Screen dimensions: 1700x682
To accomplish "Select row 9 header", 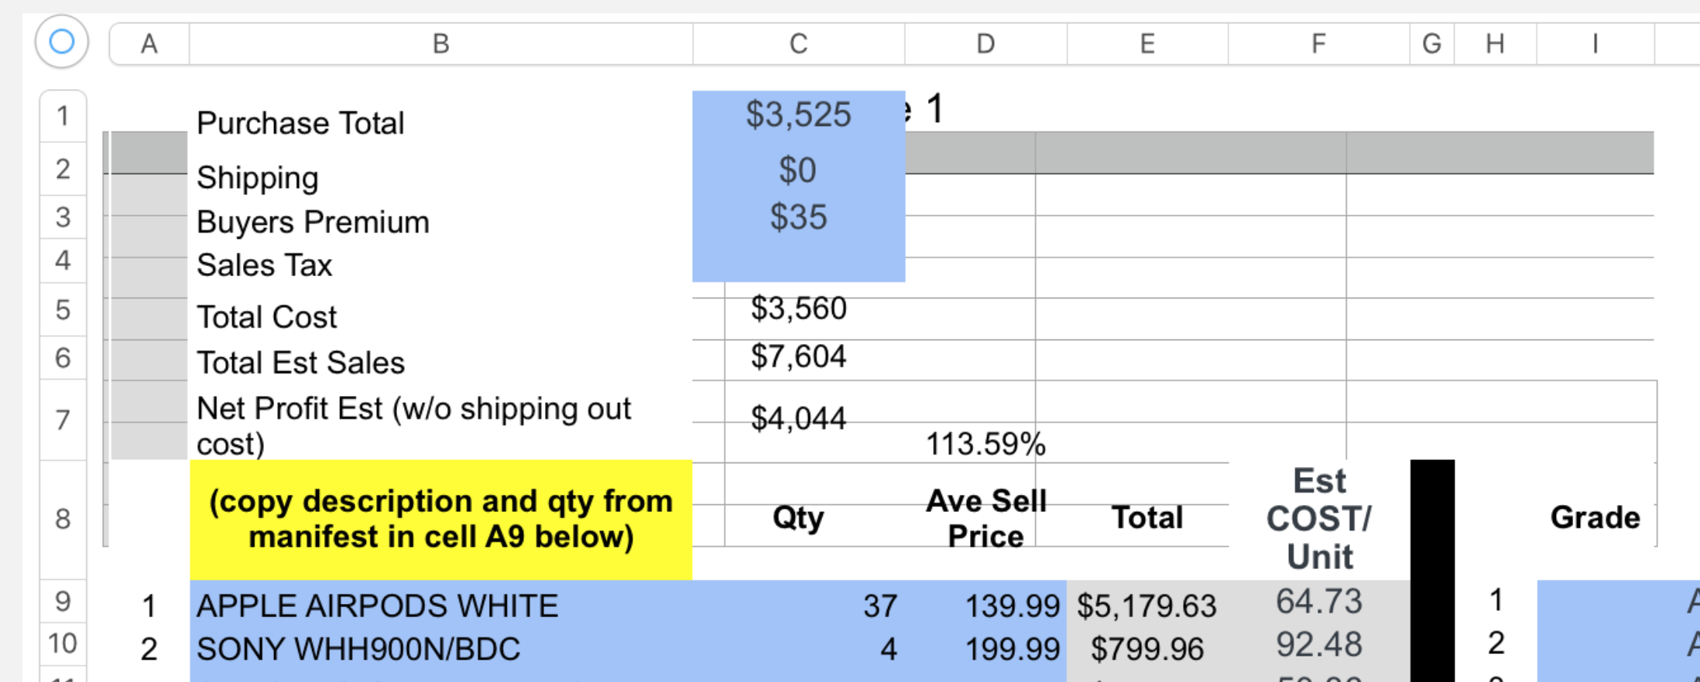I will coord(63,601).
